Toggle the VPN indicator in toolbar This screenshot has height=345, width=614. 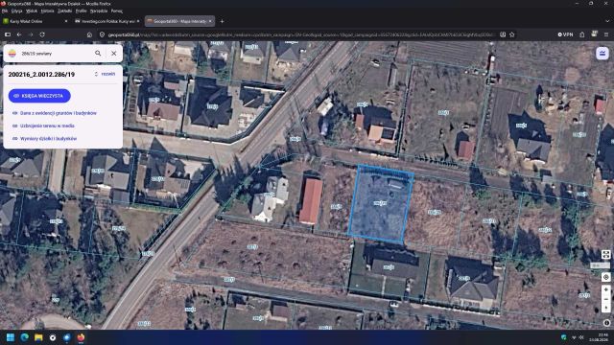(565, 34)
